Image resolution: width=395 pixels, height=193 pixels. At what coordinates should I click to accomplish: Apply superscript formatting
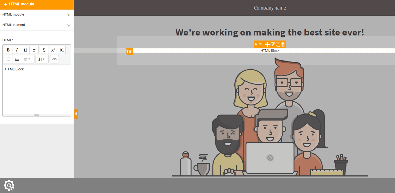[x=53, y=50]
